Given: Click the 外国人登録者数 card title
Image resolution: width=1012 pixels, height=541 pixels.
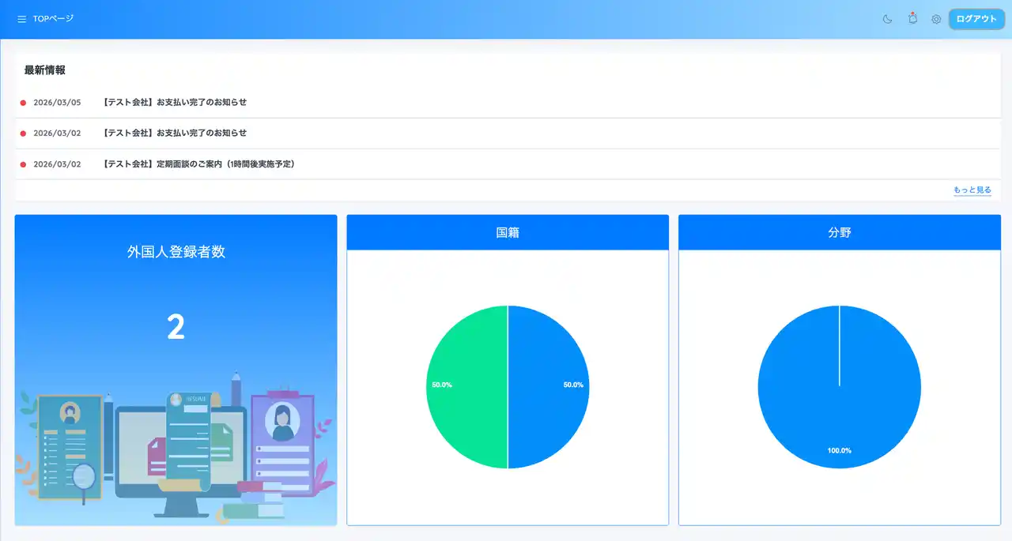Looking at the screenshot, I should 176,252.
